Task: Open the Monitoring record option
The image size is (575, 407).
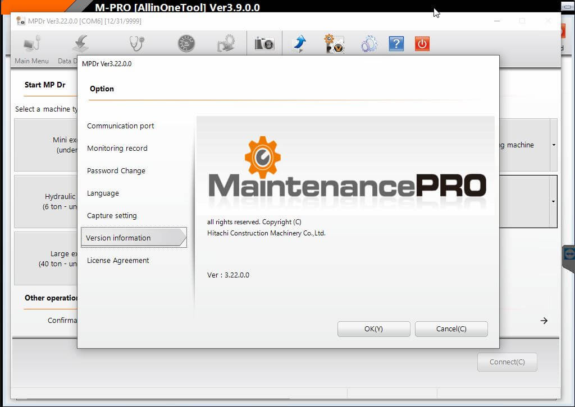Action: pyautogui.click(x=117, y=148)
